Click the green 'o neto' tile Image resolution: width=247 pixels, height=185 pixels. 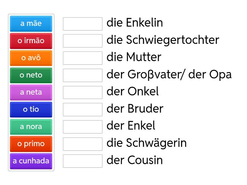[31, 75]
